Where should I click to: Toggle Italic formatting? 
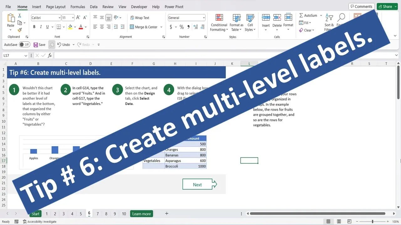click(x=41, y=27)
